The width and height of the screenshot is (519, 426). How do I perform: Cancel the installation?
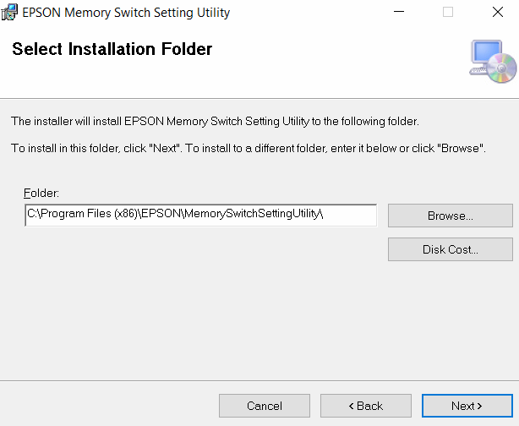point(264,406)
